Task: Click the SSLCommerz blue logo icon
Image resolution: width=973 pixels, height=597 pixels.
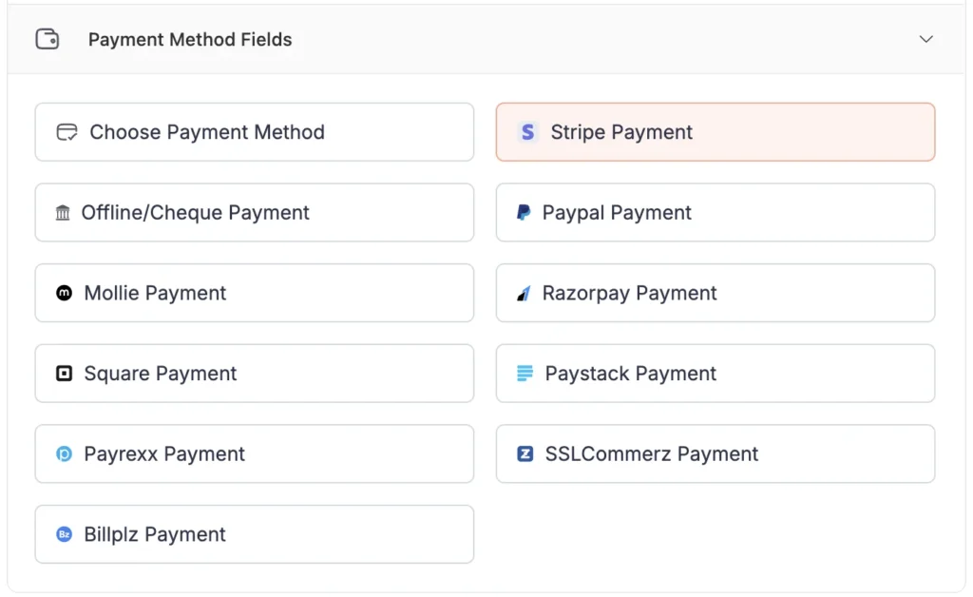Action: (525, 454)
